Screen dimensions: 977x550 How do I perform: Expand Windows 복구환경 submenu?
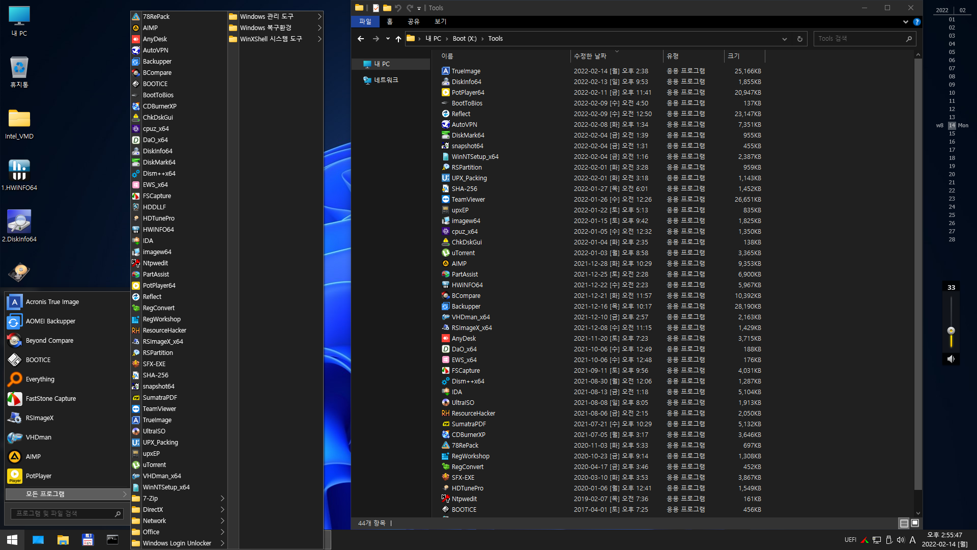coord(275,28)
